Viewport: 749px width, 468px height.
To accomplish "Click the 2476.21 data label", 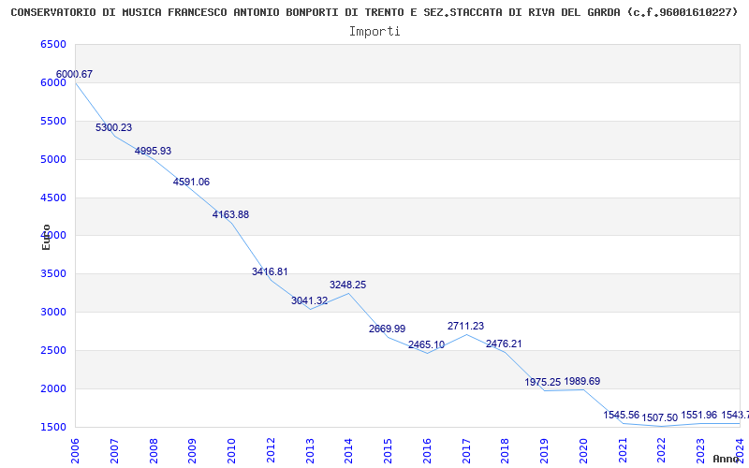I will [x=504, y=344].
